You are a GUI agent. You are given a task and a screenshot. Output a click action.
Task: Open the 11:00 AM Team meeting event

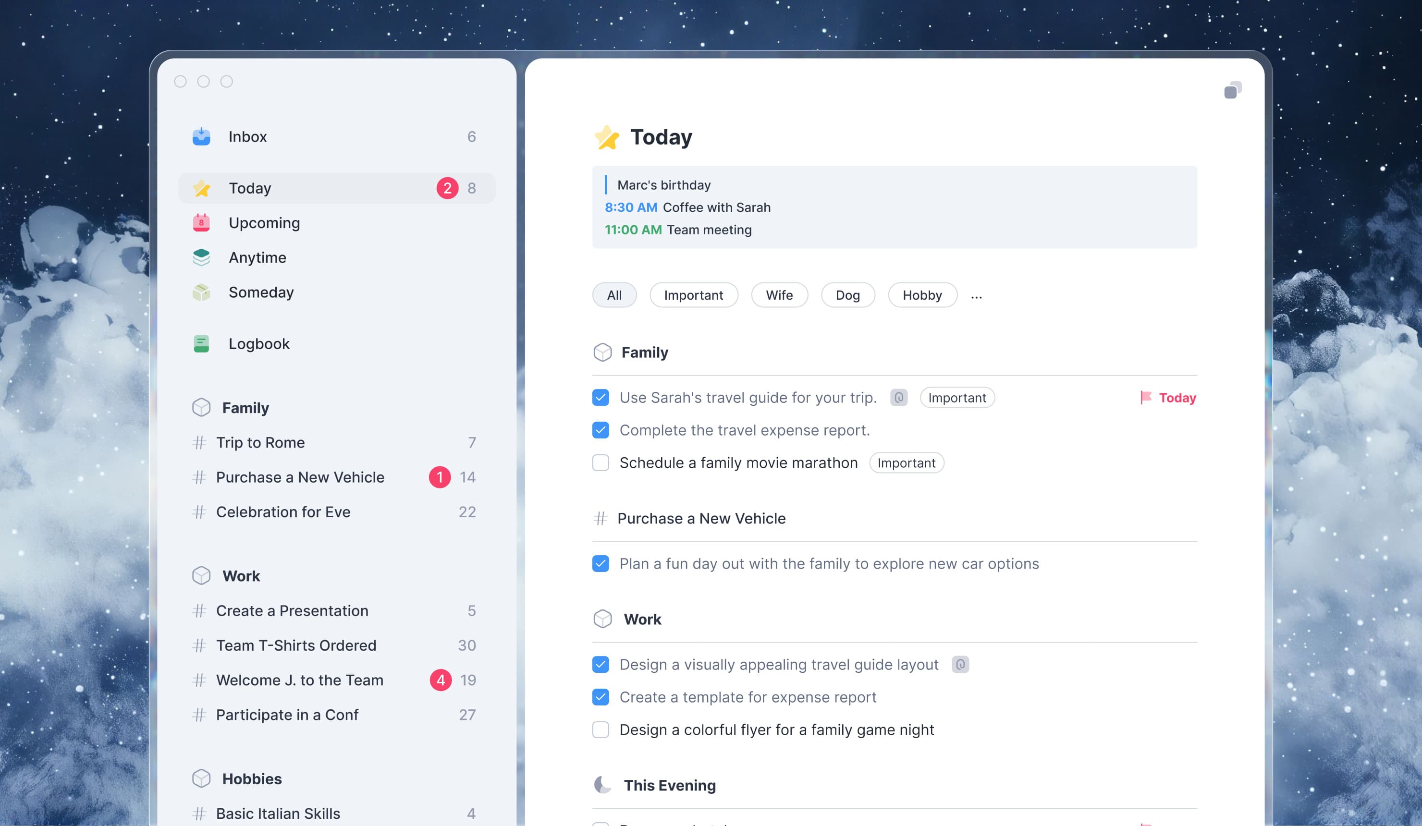(678, 230)
